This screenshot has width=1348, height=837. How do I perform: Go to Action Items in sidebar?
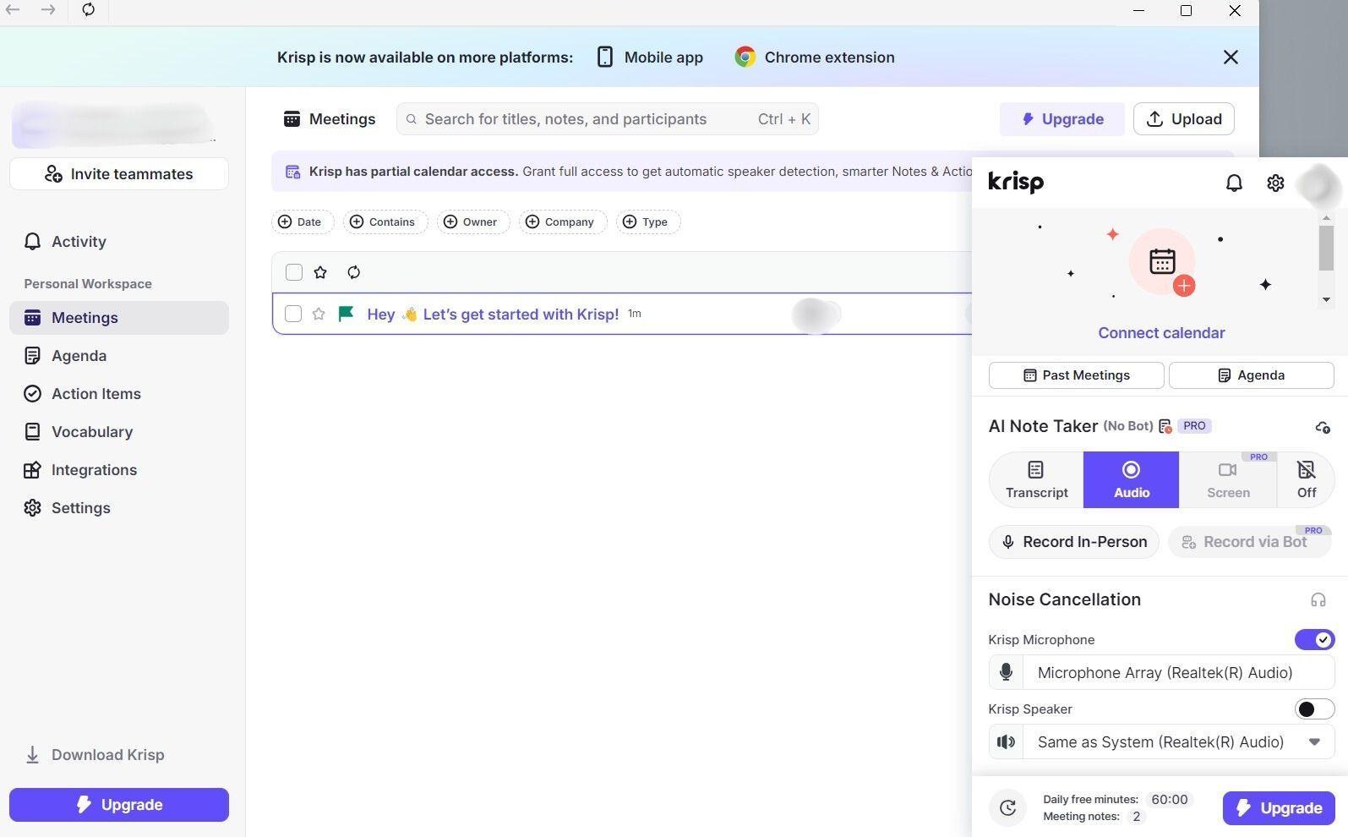pos(119,394)
